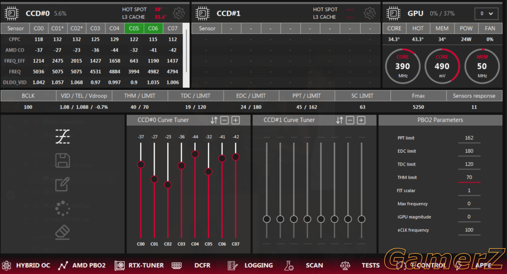507x274 pixels.
Task: Click the iGPU magnitude input field
Action: (469, 217)
